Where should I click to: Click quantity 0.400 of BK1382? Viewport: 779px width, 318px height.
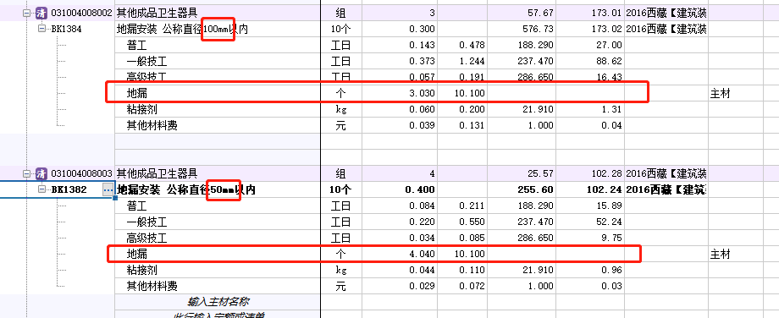pos(400,189)
